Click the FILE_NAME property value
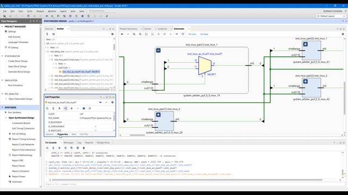Image resolution: width=348 pixels, height=195 pixels. (x=96, y=118)
